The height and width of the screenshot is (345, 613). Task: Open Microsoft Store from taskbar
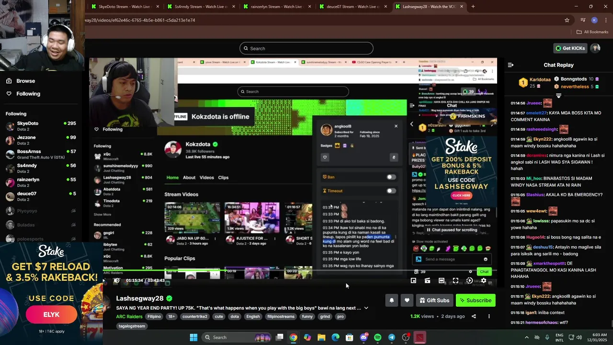click(x=350, y=337)
